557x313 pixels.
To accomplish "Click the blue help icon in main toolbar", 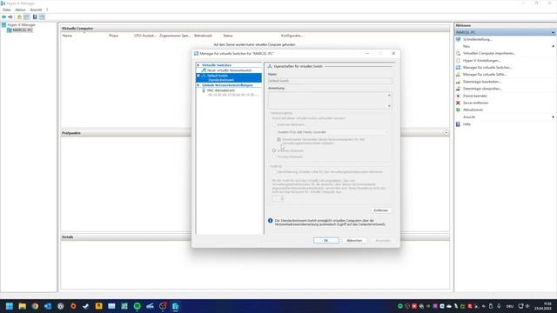I will [35, 17].
